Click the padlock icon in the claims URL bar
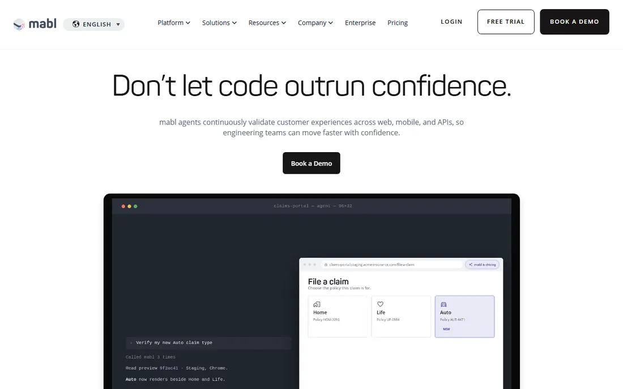Screen dimensions: 623x389 [326, 265]
